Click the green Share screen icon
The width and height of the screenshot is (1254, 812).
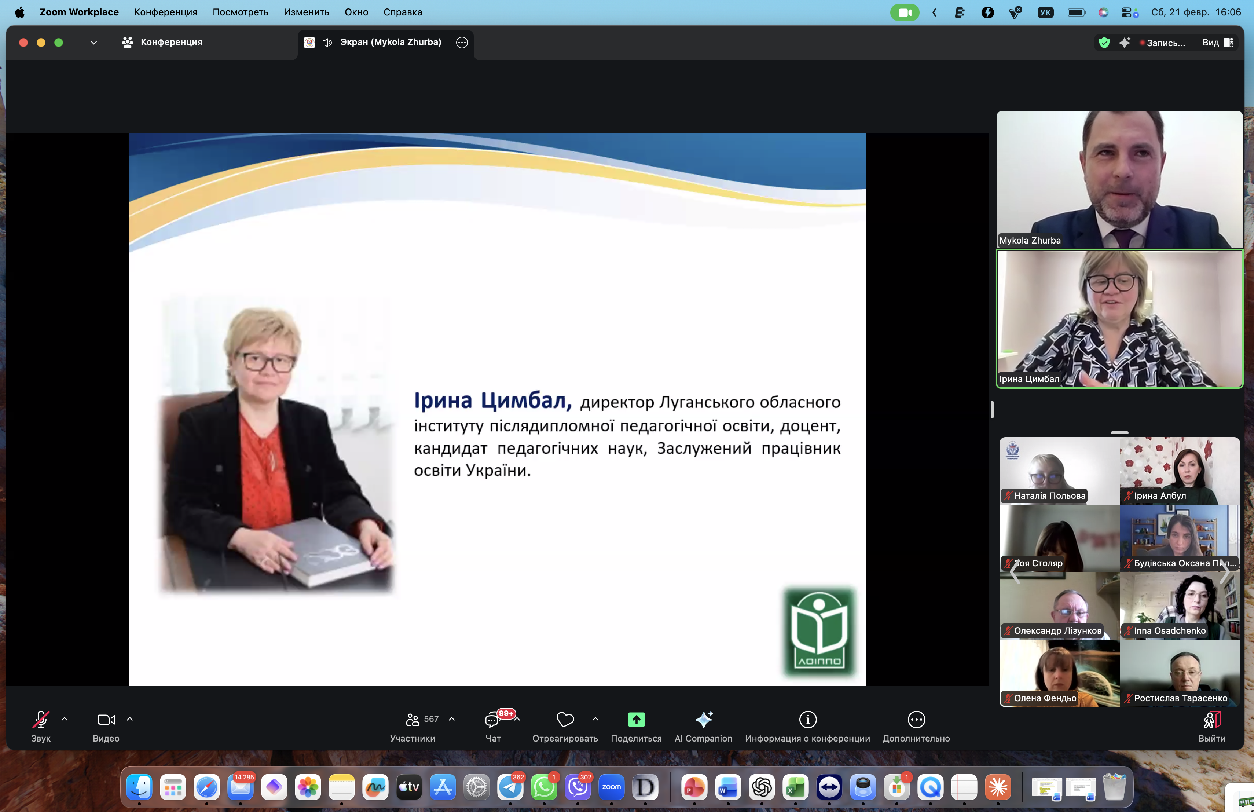tap(636, 720)
